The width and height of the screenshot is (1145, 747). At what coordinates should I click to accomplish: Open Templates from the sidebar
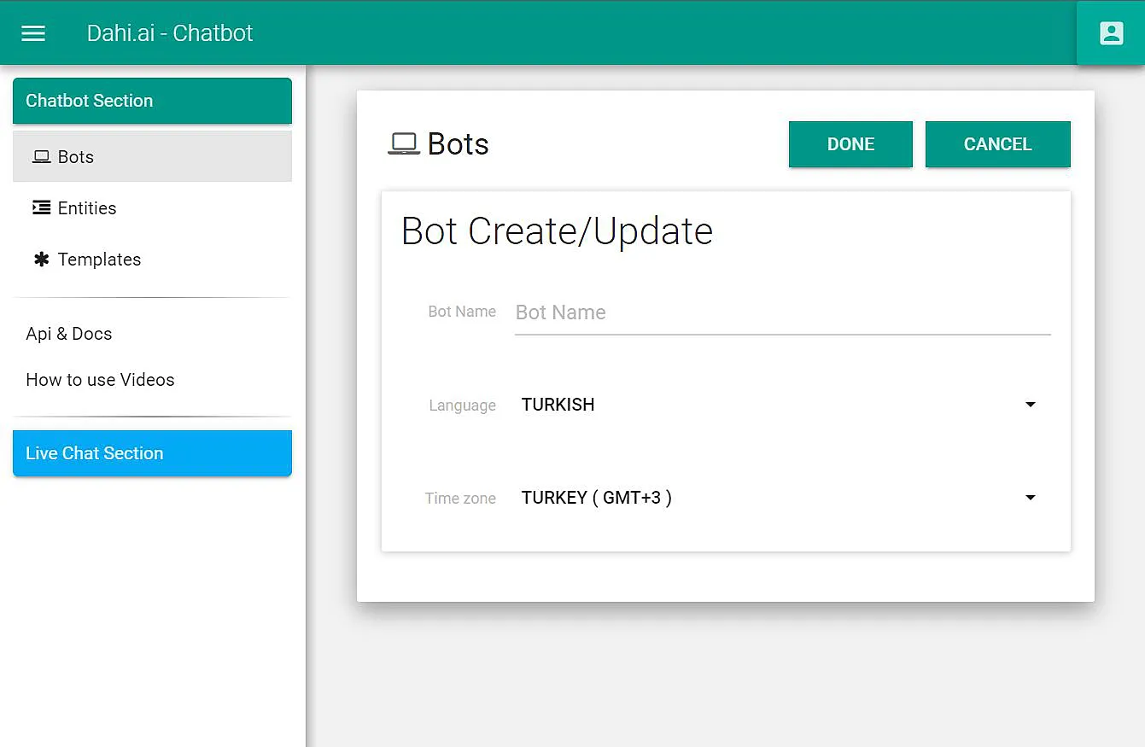99,260
